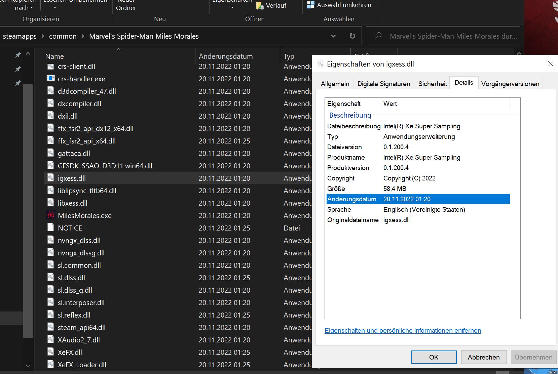Click the DLL icon beside sl.common.dll
Viewport: 558px width, 374px height.
pos(50,265)
